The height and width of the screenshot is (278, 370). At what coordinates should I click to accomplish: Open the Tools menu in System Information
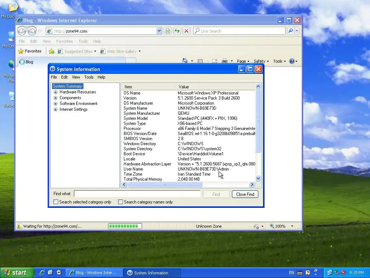click(x=89, y=77)
